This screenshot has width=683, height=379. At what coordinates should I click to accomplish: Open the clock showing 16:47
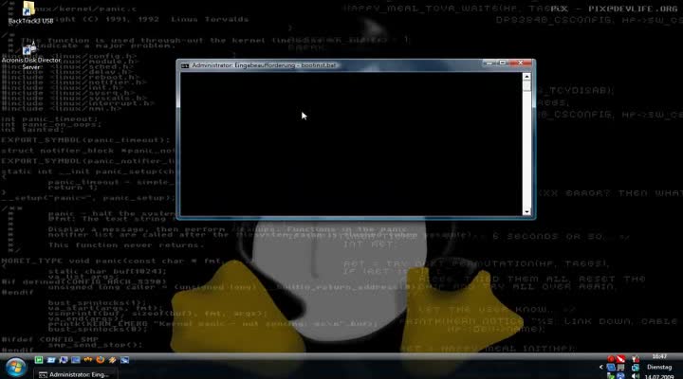pos(660,357)
